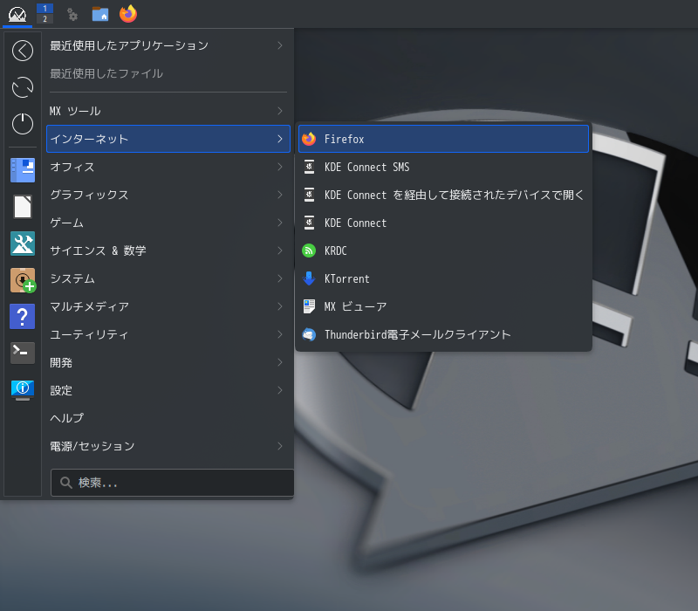
Task: Switch to virtual desktop 2 in pager
Action: pyautogui.click(x=44, y=18)
